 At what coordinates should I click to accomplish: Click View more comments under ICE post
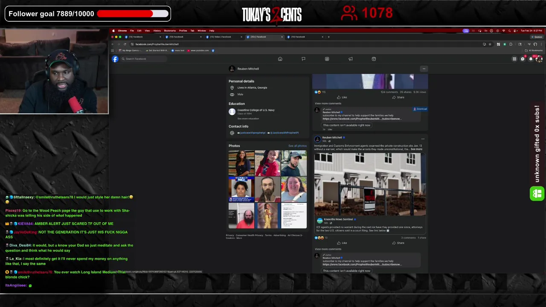[328, 249]
